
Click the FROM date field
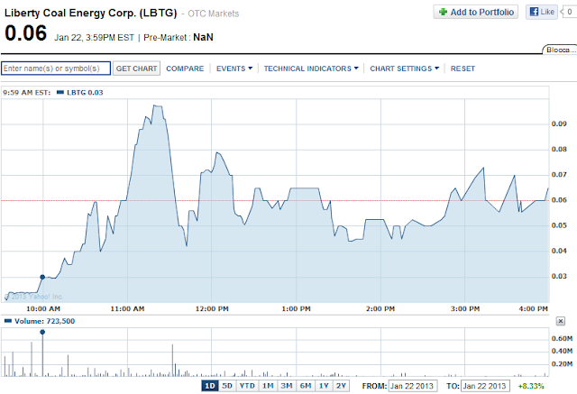[413, 386]
